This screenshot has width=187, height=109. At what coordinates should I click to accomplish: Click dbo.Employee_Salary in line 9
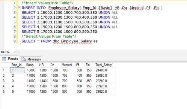pos(72,41)
